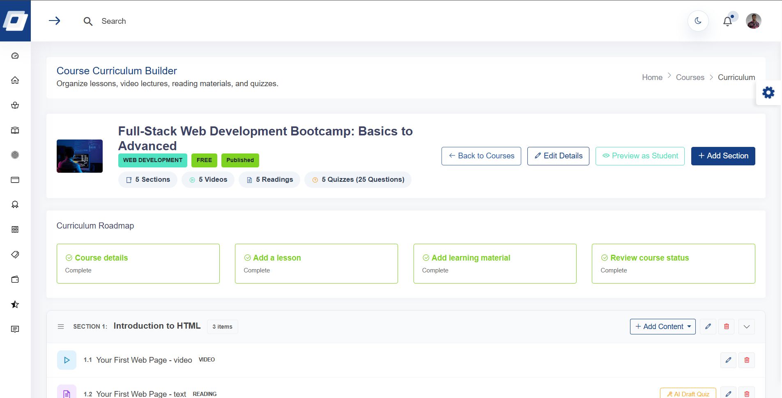Select the Course details roadmap card
The image size is (782, 398).
click(138, 263)
